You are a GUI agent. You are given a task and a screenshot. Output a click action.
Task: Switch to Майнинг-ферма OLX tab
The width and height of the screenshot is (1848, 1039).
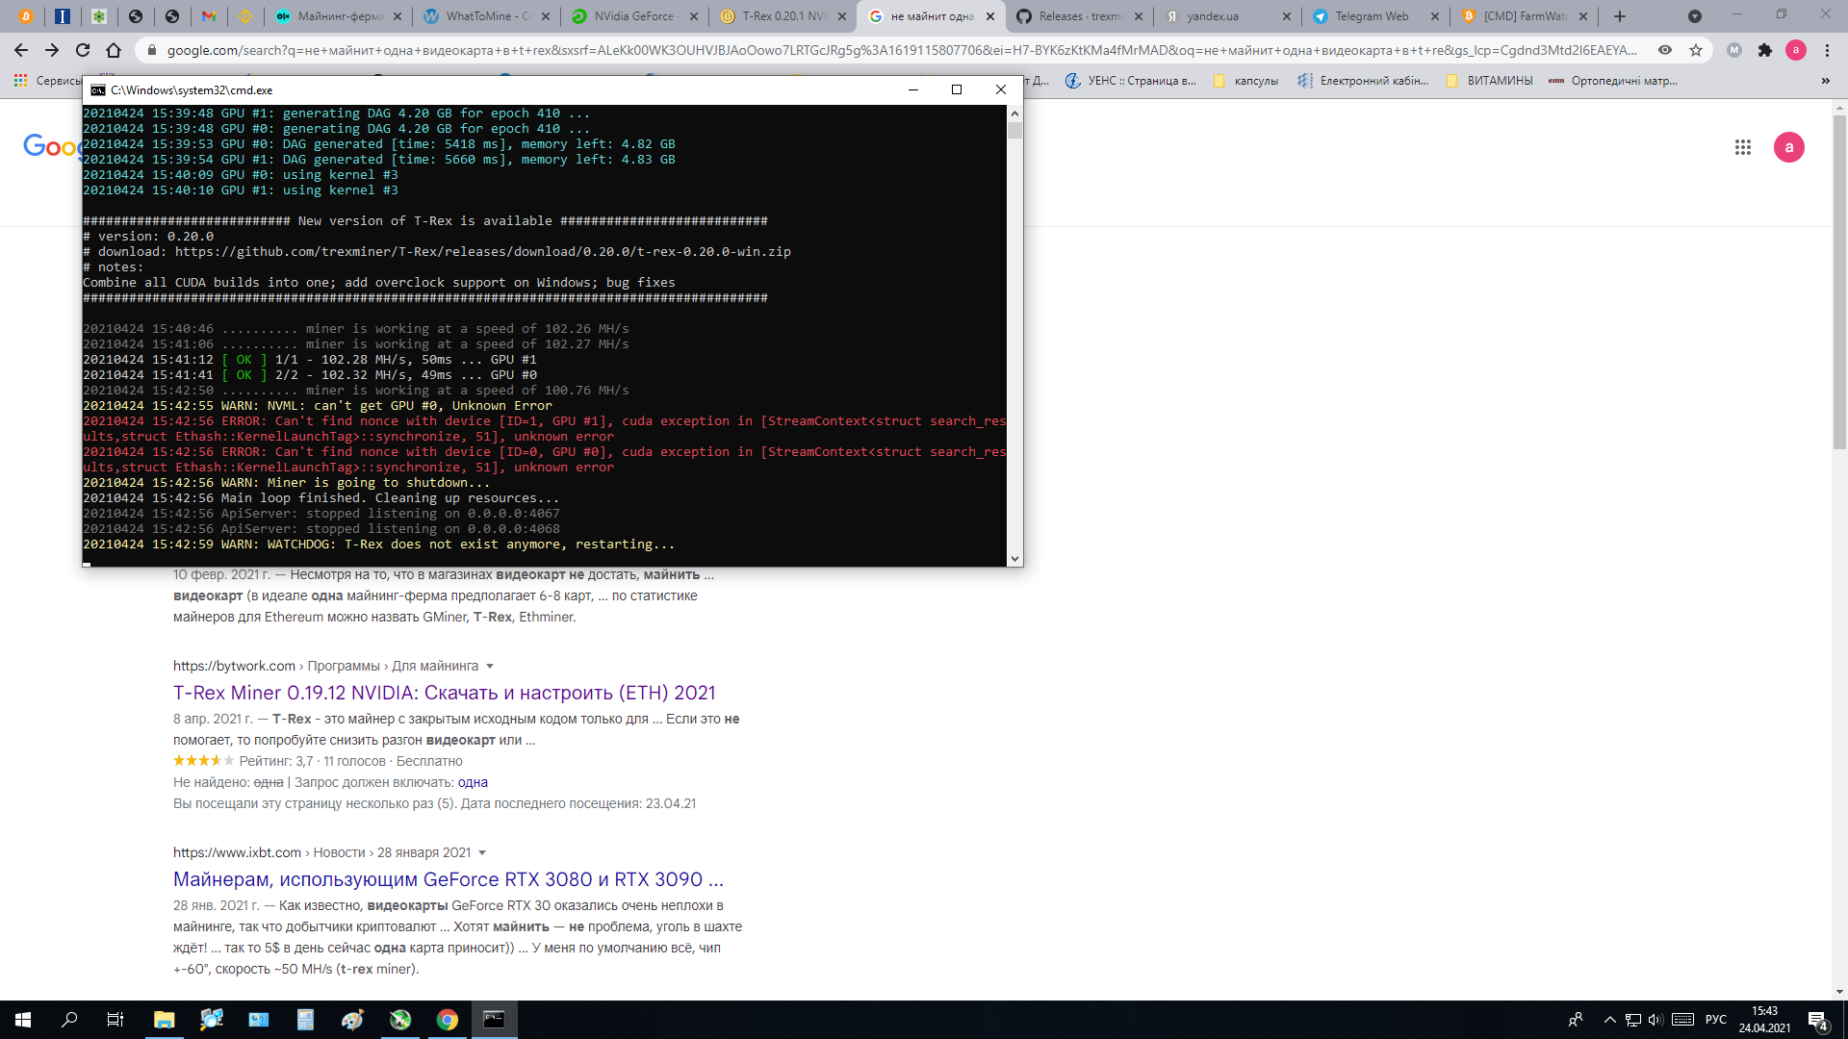pos(339,16)
